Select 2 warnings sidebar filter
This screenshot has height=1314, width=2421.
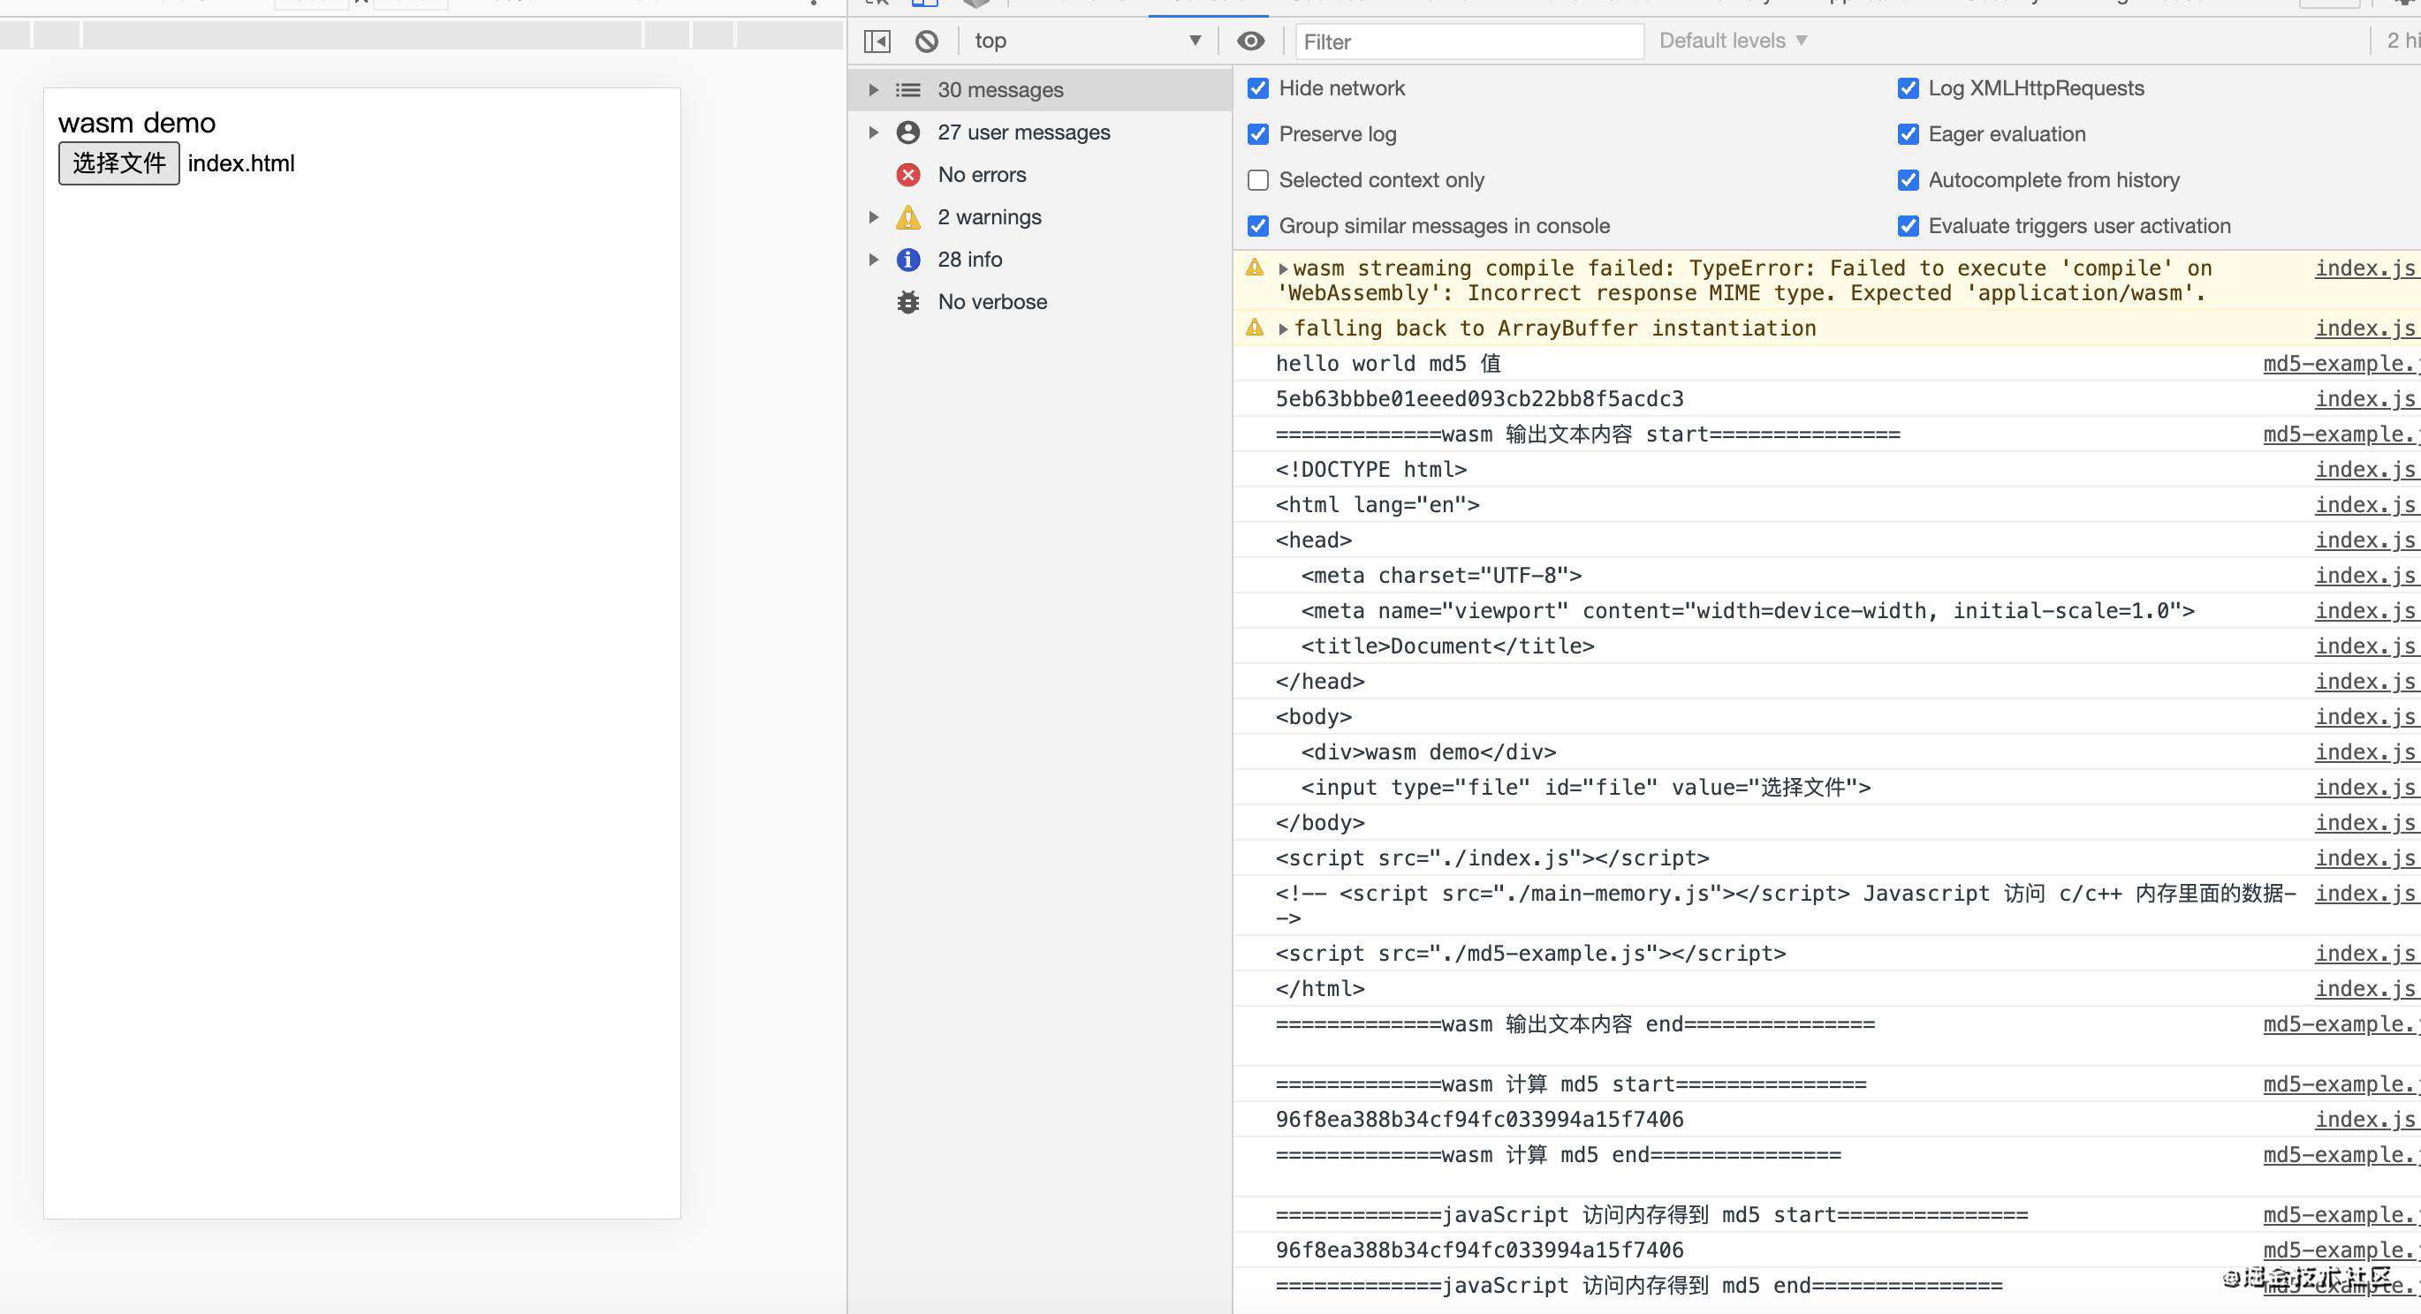pyautogui.click(x=989, y=217)
